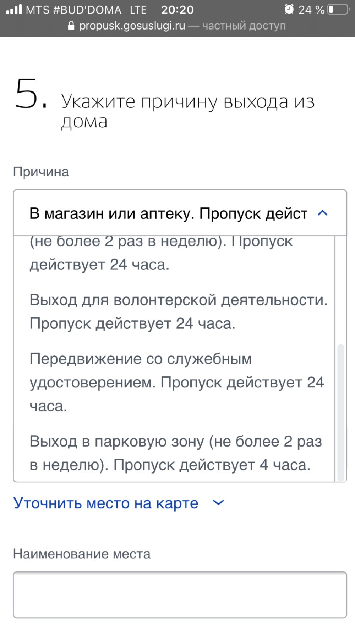The height and width of the screenshot is (633, 355).
Task: Collapse the Причина dropdown with the up chevron
Action: [322, 213]
